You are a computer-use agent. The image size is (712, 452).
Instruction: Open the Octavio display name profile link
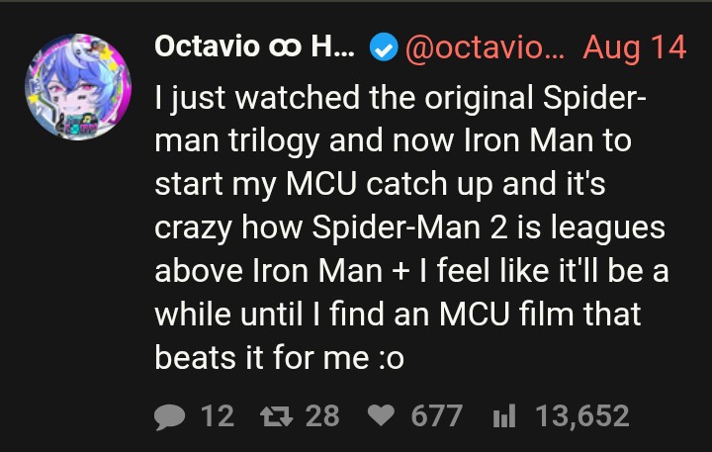click(254, 46)
